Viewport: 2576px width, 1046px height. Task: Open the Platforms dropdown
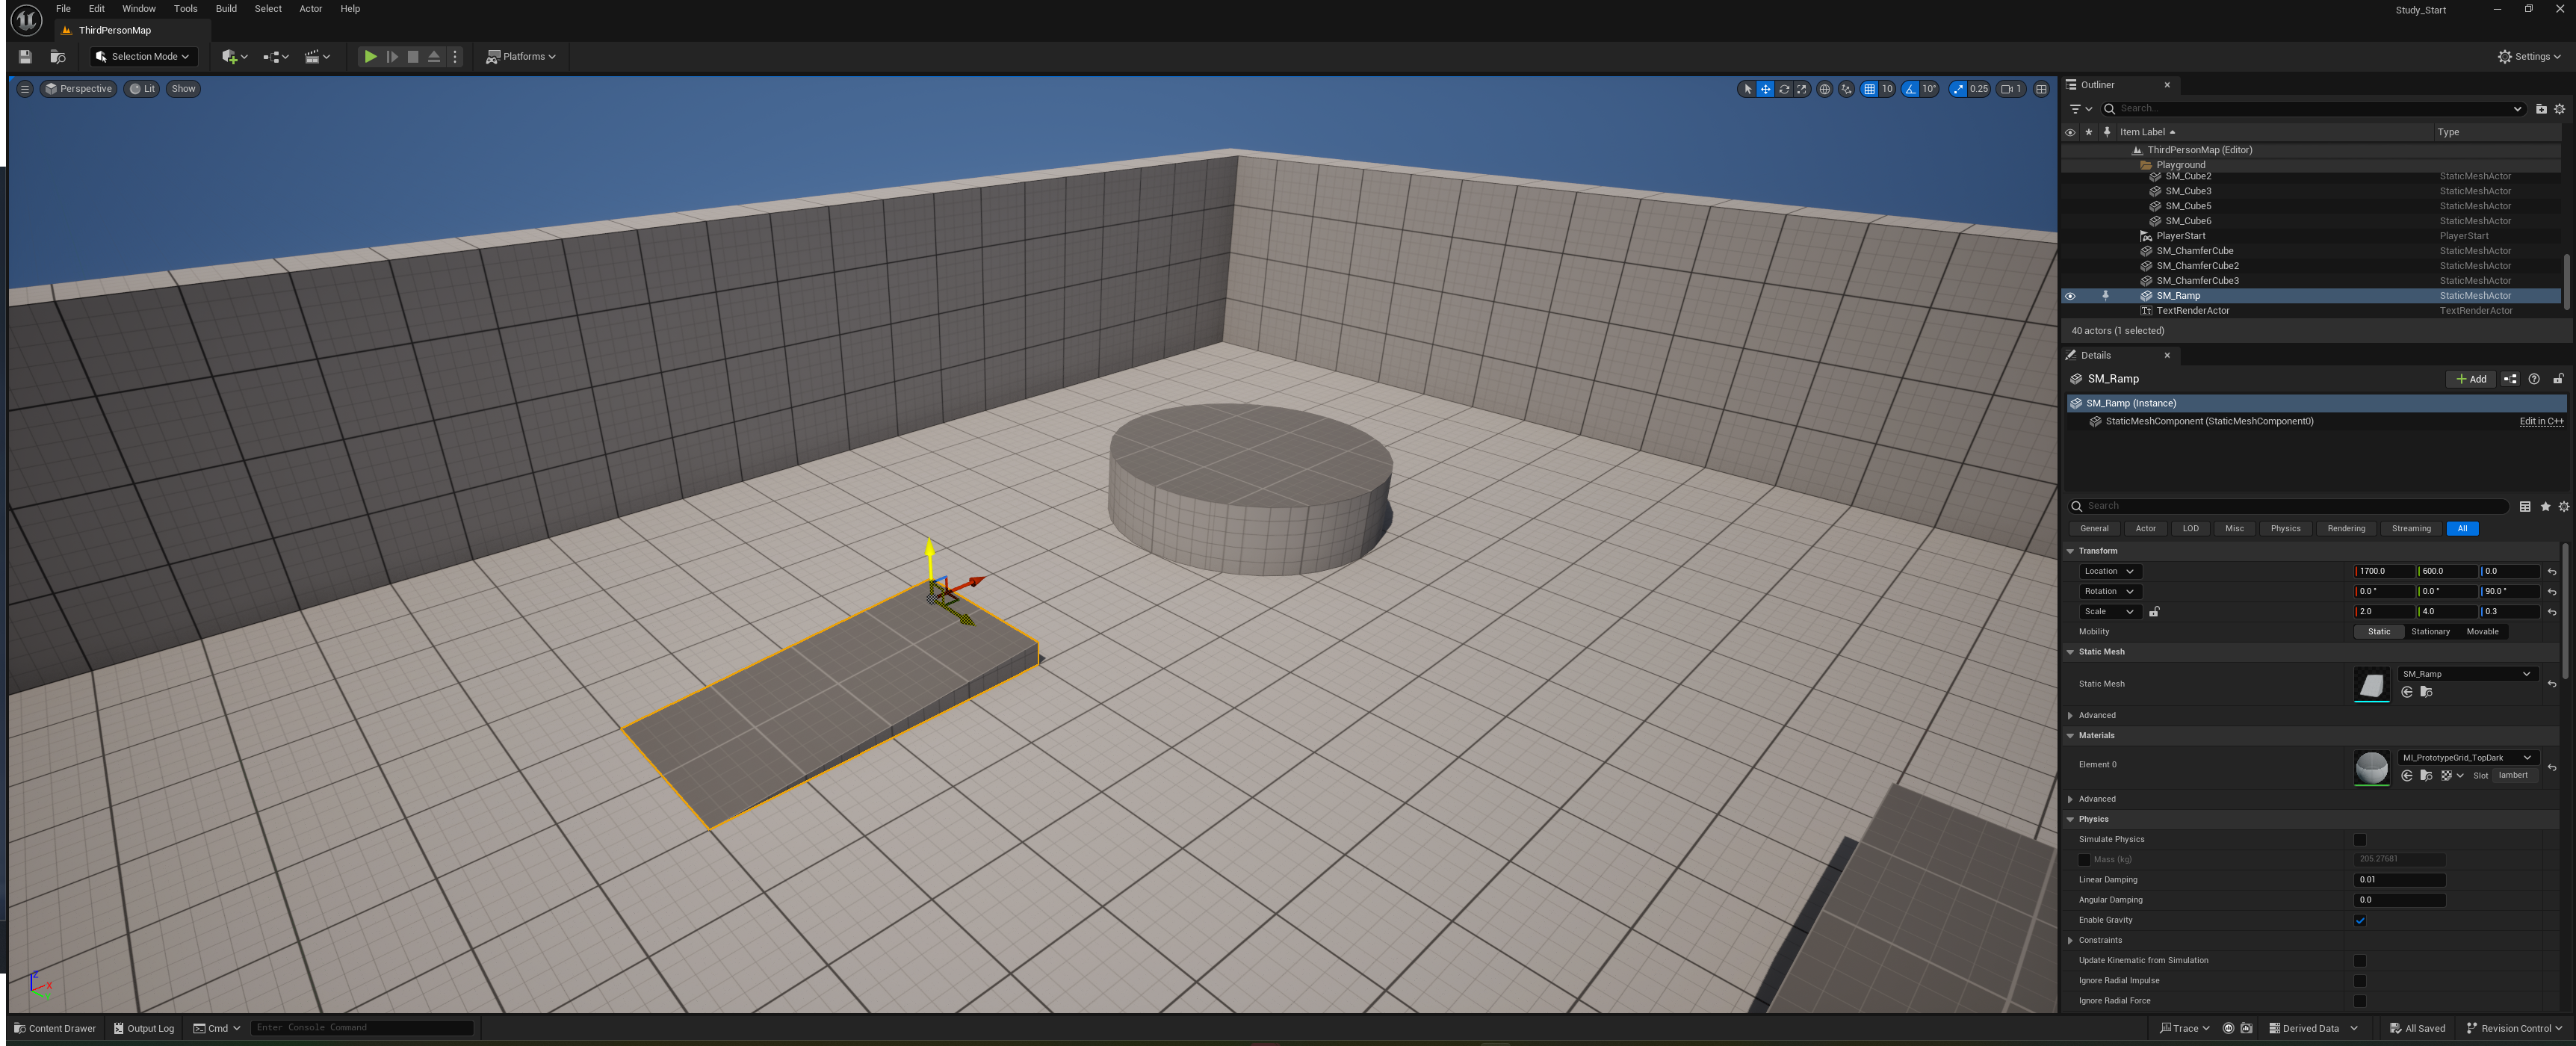click(520, 57)
